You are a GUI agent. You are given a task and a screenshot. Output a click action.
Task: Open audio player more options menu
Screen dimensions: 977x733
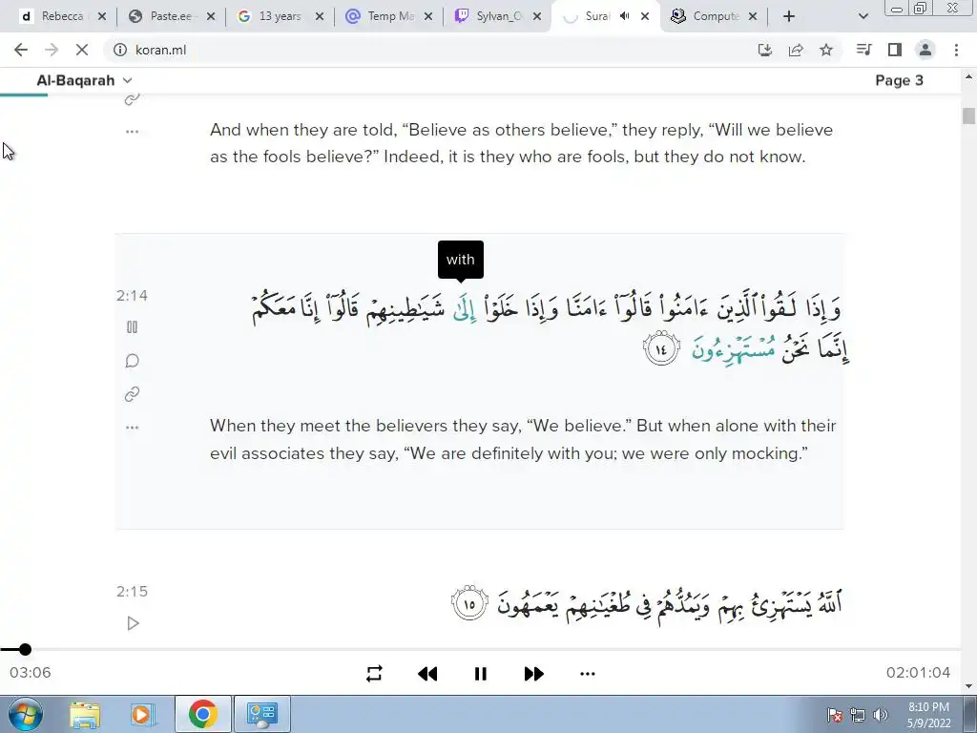pos(588,674)
